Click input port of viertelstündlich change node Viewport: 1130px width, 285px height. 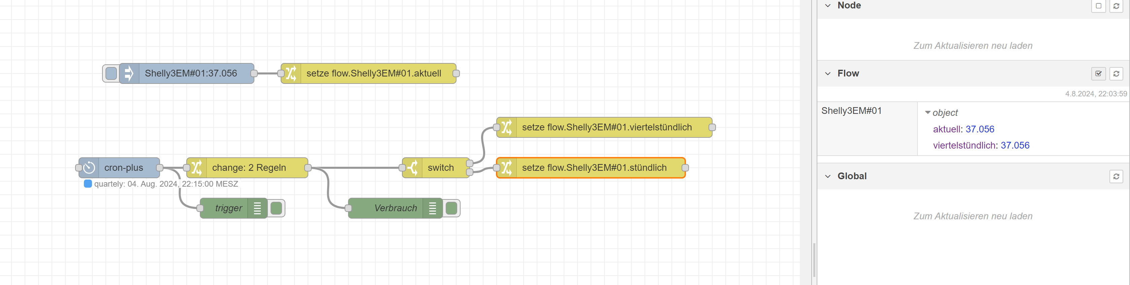[497, 127]
